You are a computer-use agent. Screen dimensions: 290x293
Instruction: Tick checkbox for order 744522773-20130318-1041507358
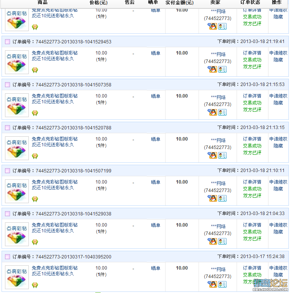tap(7, 84)
